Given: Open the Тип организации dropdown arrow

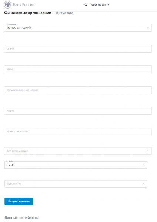Looking at the screenshot, I should point(148,151).
